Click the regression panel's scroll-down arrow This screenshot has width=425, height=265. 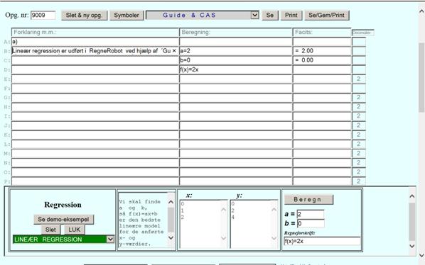click(x=412, y=246)
